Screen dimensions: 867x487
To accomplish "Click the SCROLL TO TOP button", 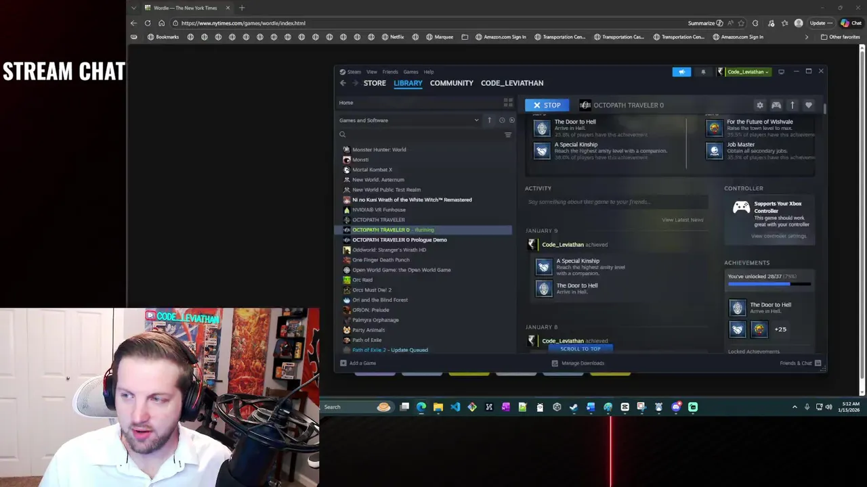I will [580, 349].
